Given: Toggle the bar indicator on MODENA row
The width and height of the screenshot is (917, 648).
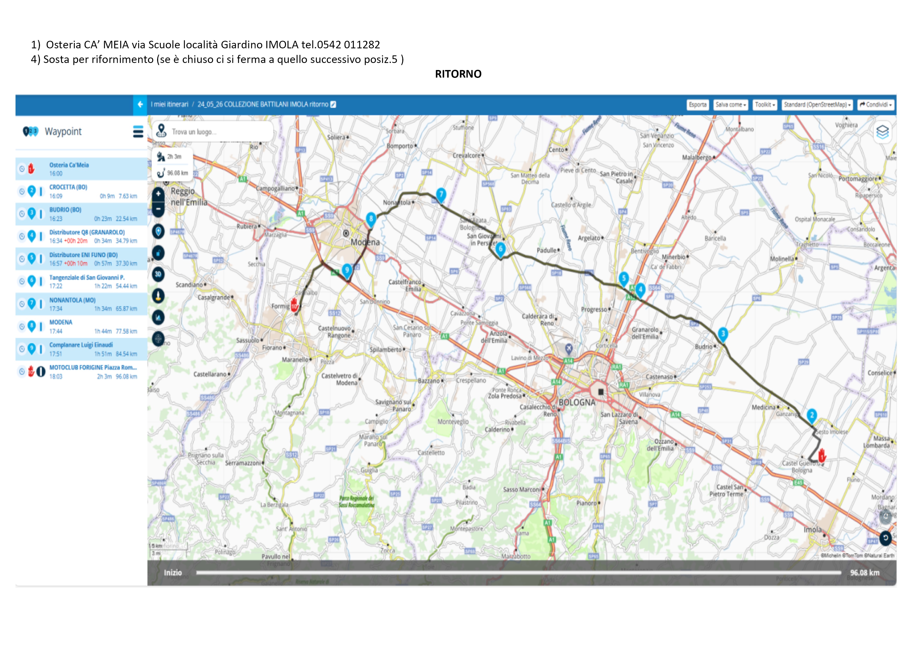Looking at the screenshot, I should [41, 327].
